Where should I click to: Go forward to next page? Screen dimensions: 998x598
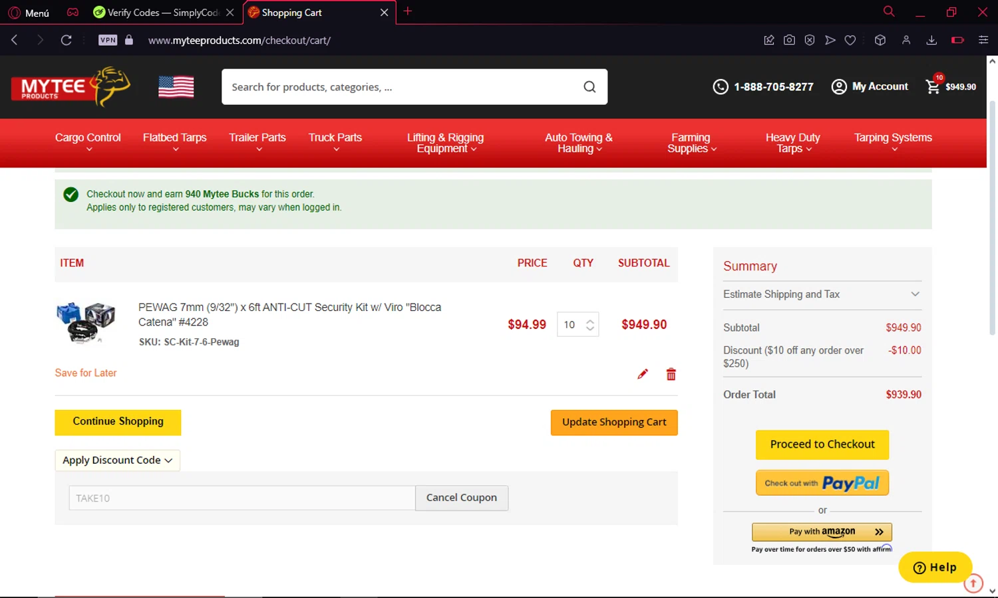(40, 40)
